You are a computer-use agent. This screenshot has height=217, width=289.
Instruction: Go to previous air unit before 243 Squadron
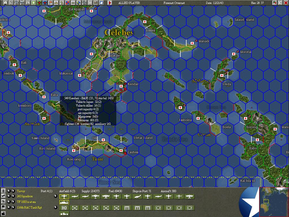click(9, 196)
